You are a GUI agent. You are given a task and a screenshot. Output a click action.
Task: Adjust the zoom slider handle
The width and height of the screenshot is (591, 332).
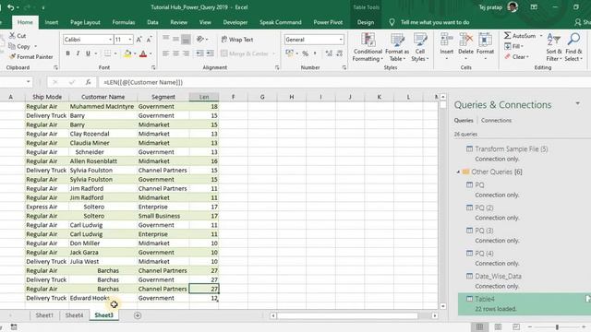point(557,327)
